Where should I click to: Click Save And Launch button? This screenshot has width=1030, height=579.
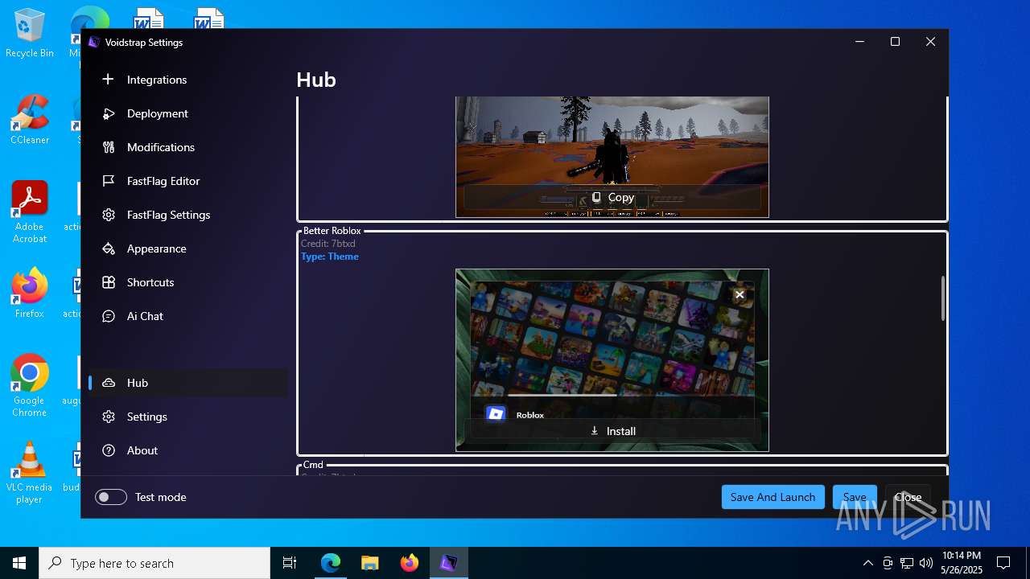point(773,497)
